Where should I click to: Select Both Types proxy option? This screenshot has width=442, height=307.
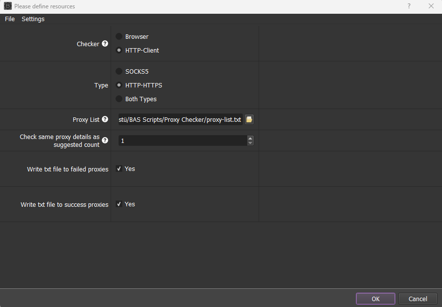click(x=119, y=99)
